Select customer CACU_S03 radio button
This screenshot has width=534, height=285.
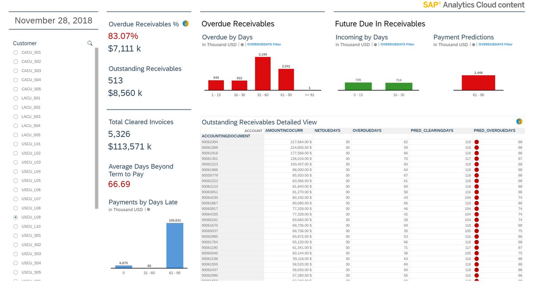coord(16,71)
